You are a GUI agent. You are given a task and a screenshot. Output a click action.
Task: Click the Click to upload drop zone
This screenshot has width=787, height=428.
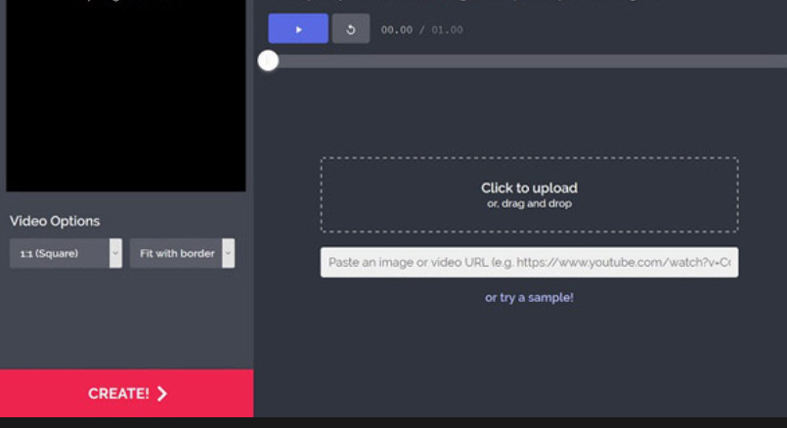[530, 194]
